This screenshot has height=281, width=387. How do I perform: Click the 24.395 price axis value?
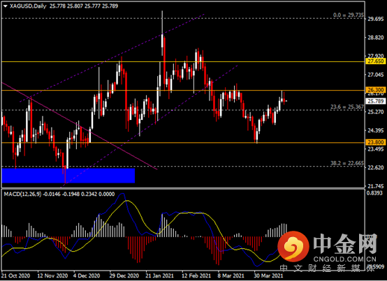click(376, 130)
